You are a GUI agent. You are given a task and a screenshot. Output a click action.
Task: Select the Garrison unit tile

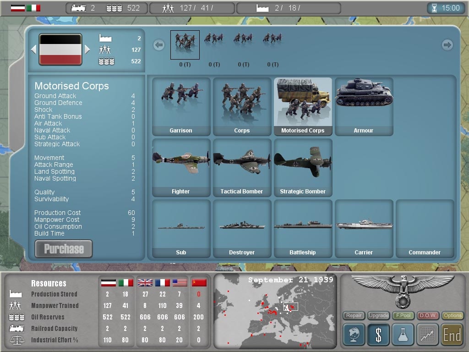(x=180, y=105)
